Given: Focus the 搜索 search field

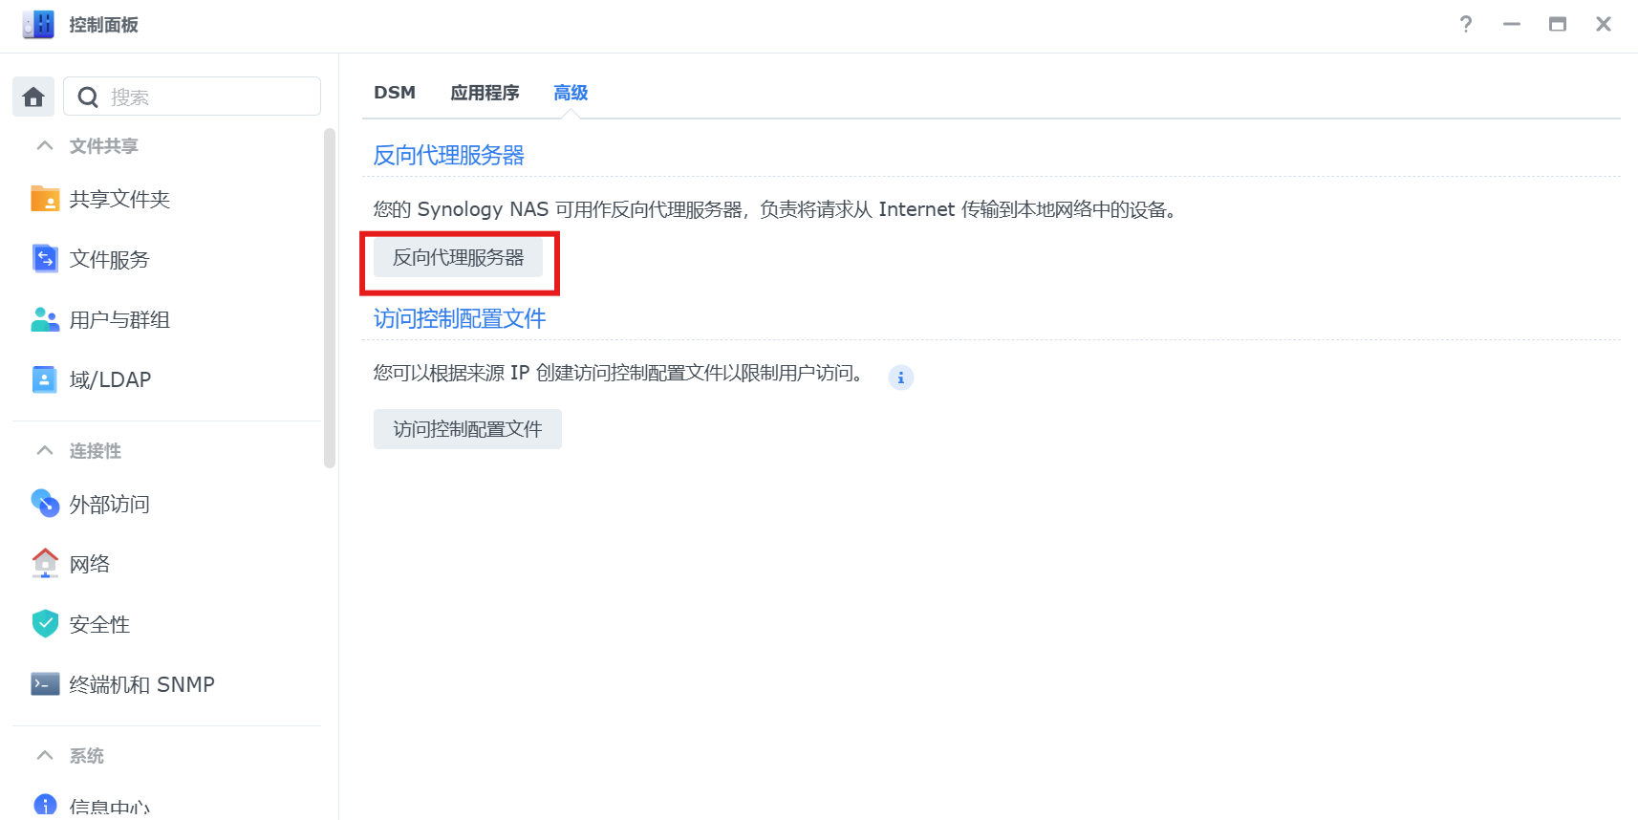Looking at the screenshot, I should 192,97.
